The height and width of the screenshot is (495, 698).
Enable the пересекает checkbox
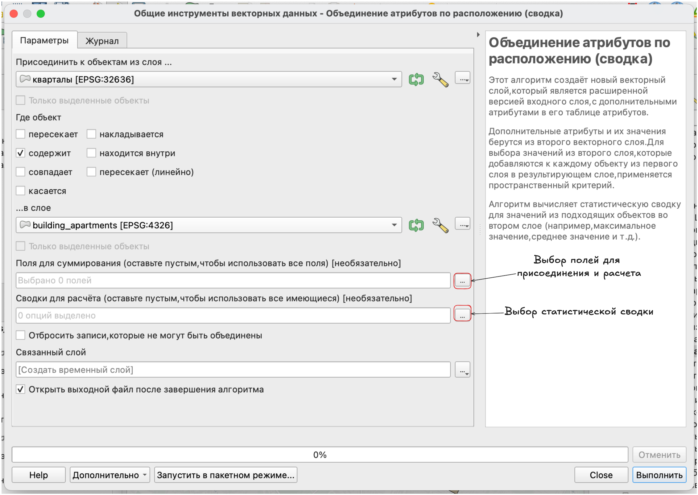click(21, 134)
